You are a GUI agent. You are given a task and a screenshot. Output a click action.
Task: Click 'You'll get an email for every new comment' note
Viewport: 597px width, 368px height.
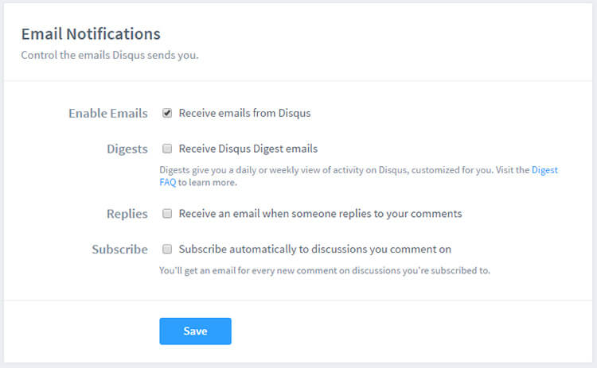325,270
